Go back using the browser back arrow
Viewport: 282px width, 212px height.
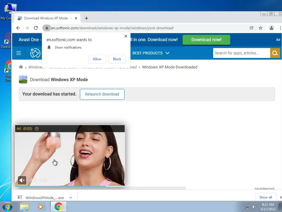pyautogui.click(x=18, y=28)
